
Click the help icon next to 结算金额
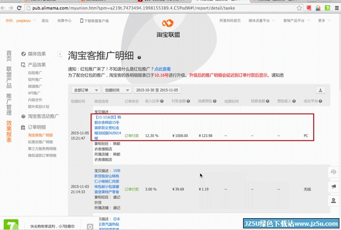(x=268, y=101)
